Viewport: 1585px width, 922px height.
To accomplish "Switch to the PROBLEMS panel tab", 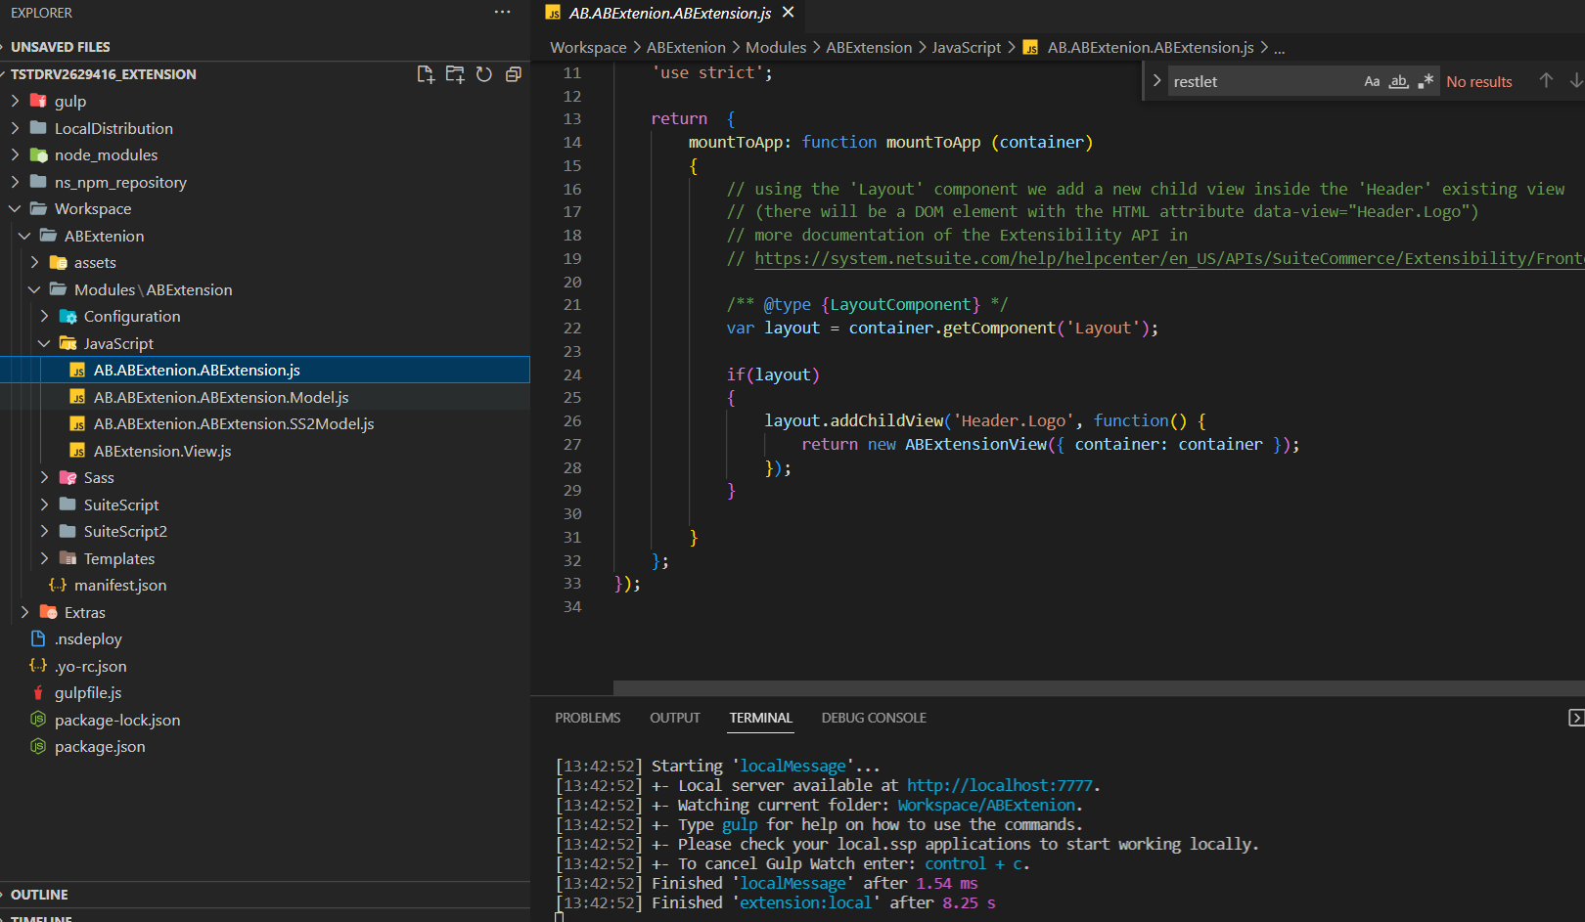I will click(587, 718).
